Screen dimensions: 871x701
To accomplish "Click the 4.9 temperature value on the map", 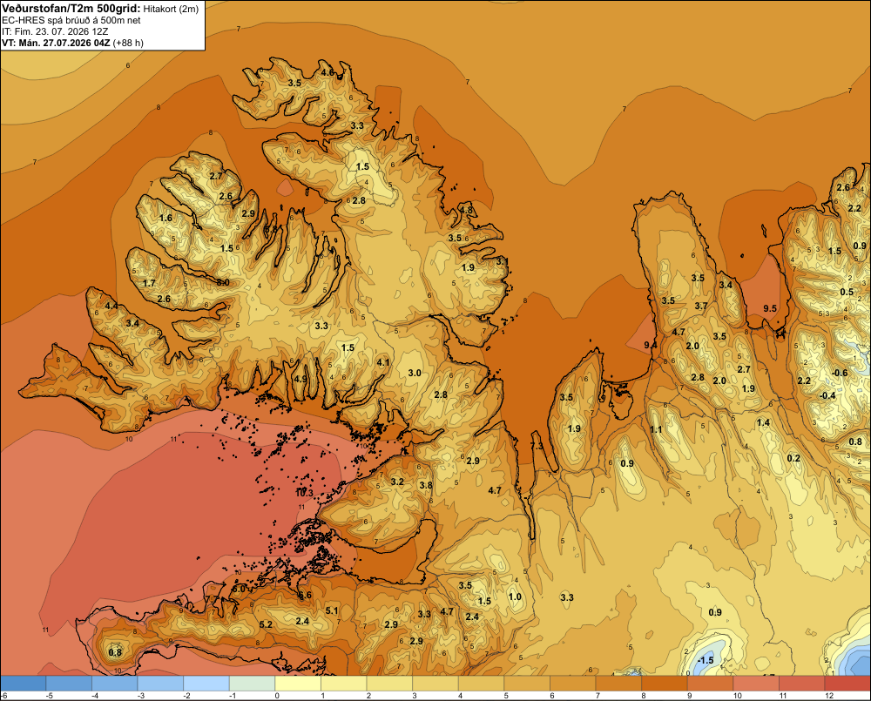I will point(300,380).
